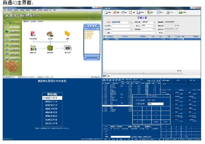Click the product barcode input in POS screen
Viewport: 205px width, 144px height.
121,137
